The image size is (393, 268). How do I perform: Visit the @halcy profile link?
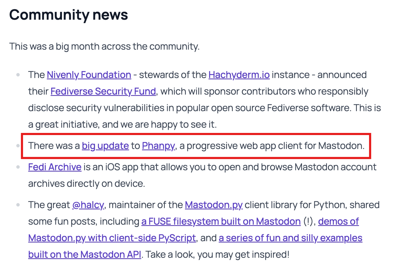pos(88,205)
